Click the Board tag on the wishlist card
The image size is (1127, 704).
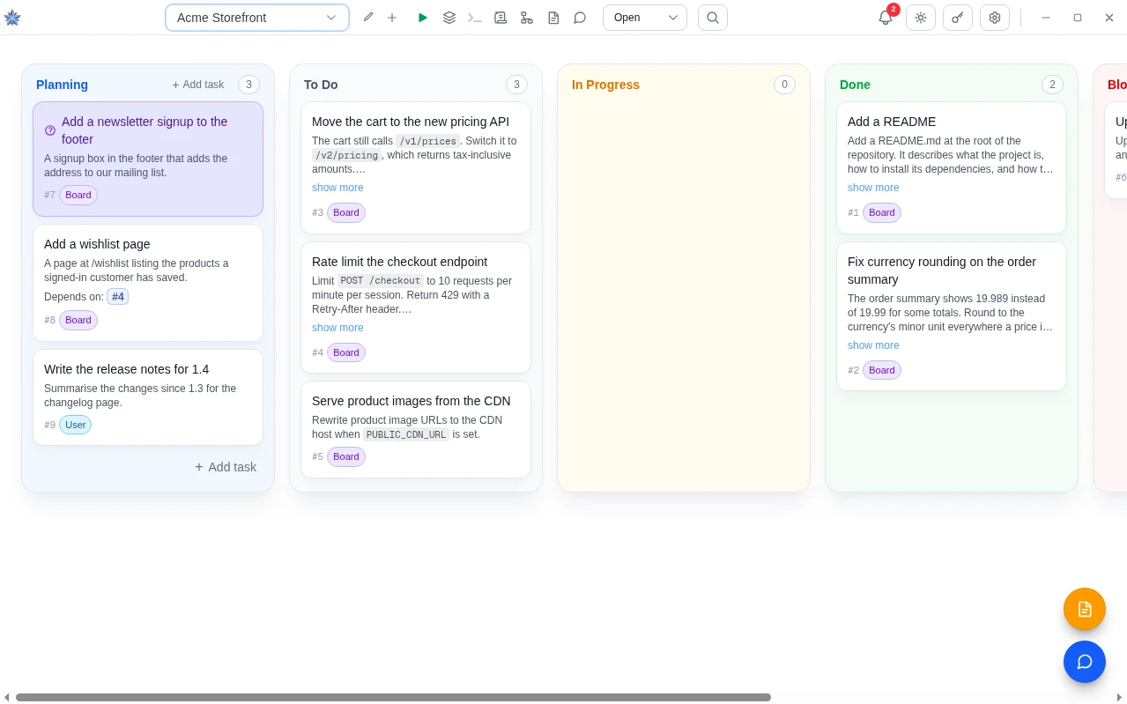point(78,320)
